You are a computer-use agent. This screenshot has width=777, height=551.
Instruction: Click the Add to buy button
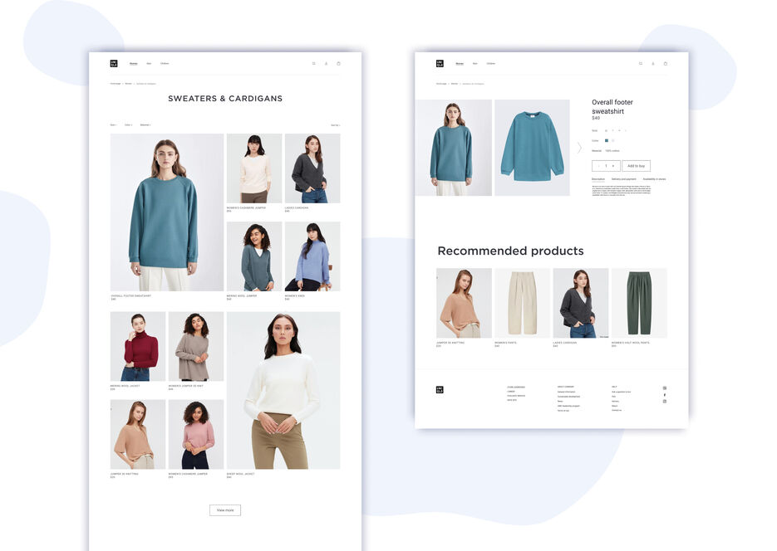click(636, 166)
